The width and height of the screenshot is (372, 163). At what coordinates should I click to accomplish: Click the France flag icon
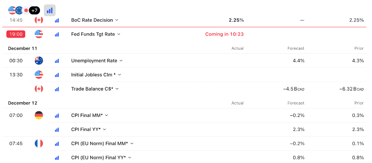39,143
